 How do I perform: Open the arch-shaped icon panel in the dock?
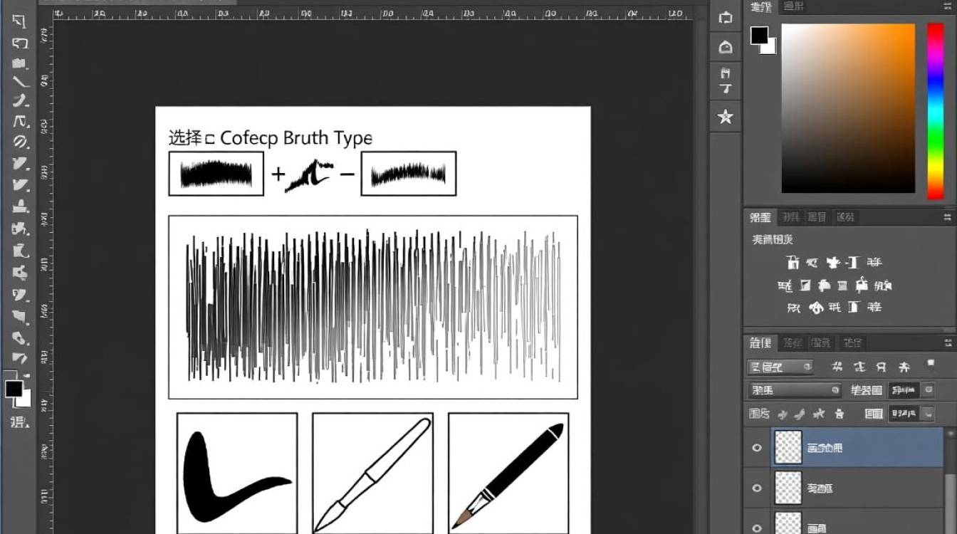725,47
